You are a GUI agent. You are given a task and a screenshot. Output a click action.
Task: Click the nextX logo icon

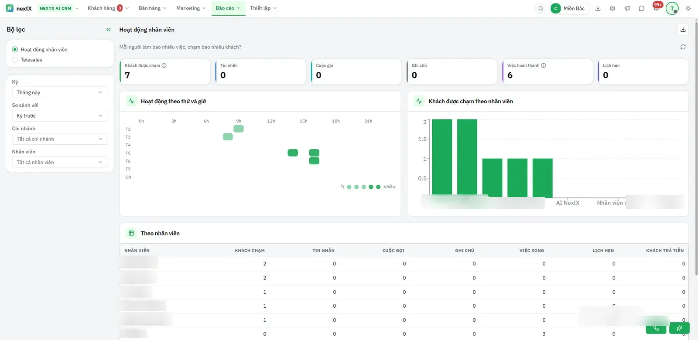click(x=10, y=8)
